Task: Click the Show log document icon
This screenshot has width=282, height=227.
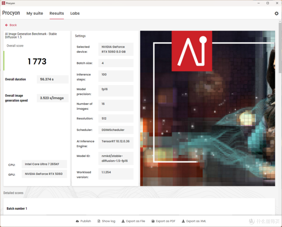Action: 99,221
